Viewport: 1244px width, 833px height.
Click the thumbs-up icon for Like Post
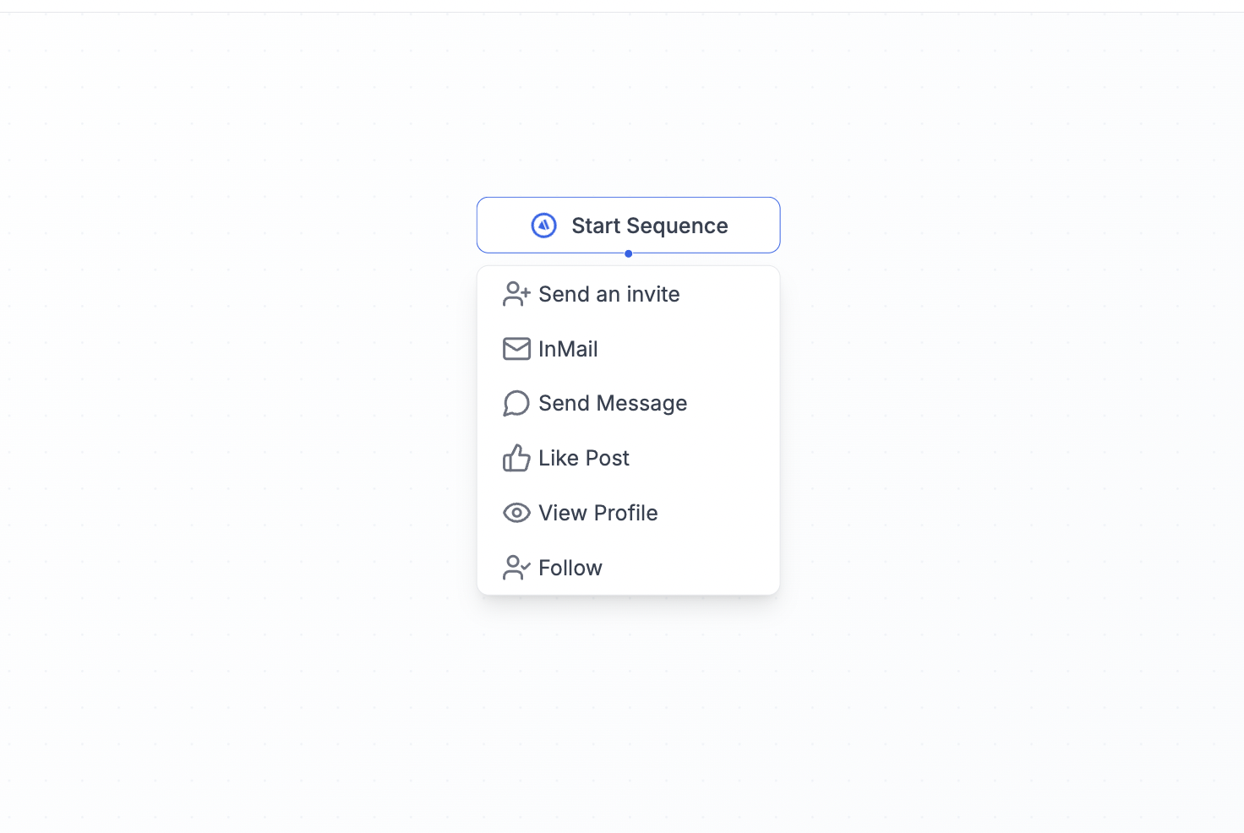[516, 458]
